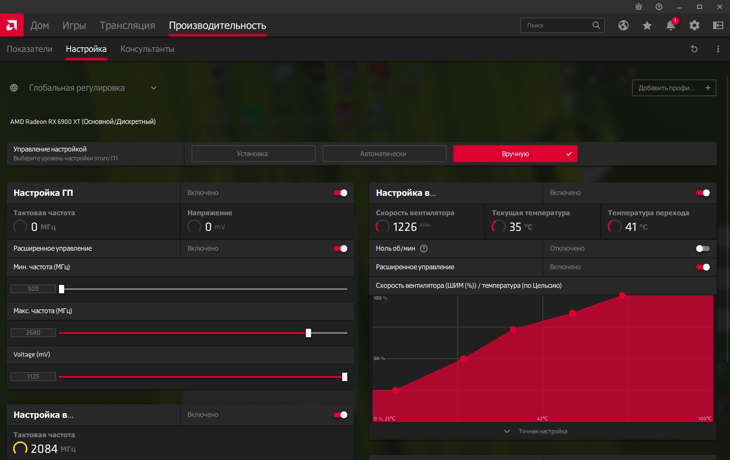Click Макс. частота slider handle
Viewport: 730px width, 460px height.
(x=308, y=333)
